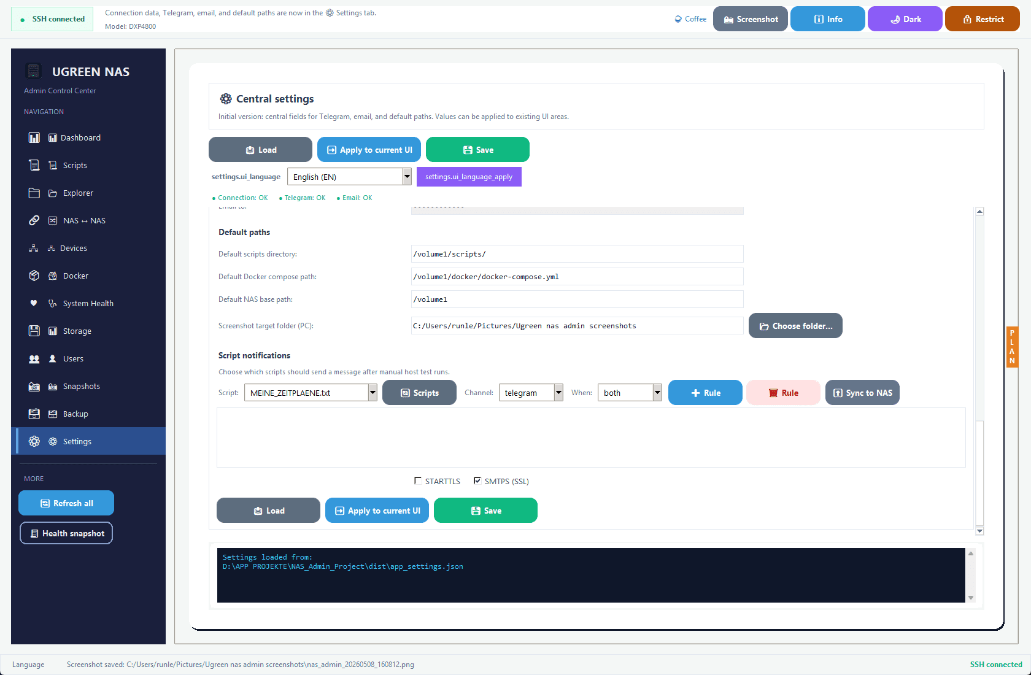Click the upper Load button
This screenshot has height=675, width=1031.
click(x=261, y=150)
